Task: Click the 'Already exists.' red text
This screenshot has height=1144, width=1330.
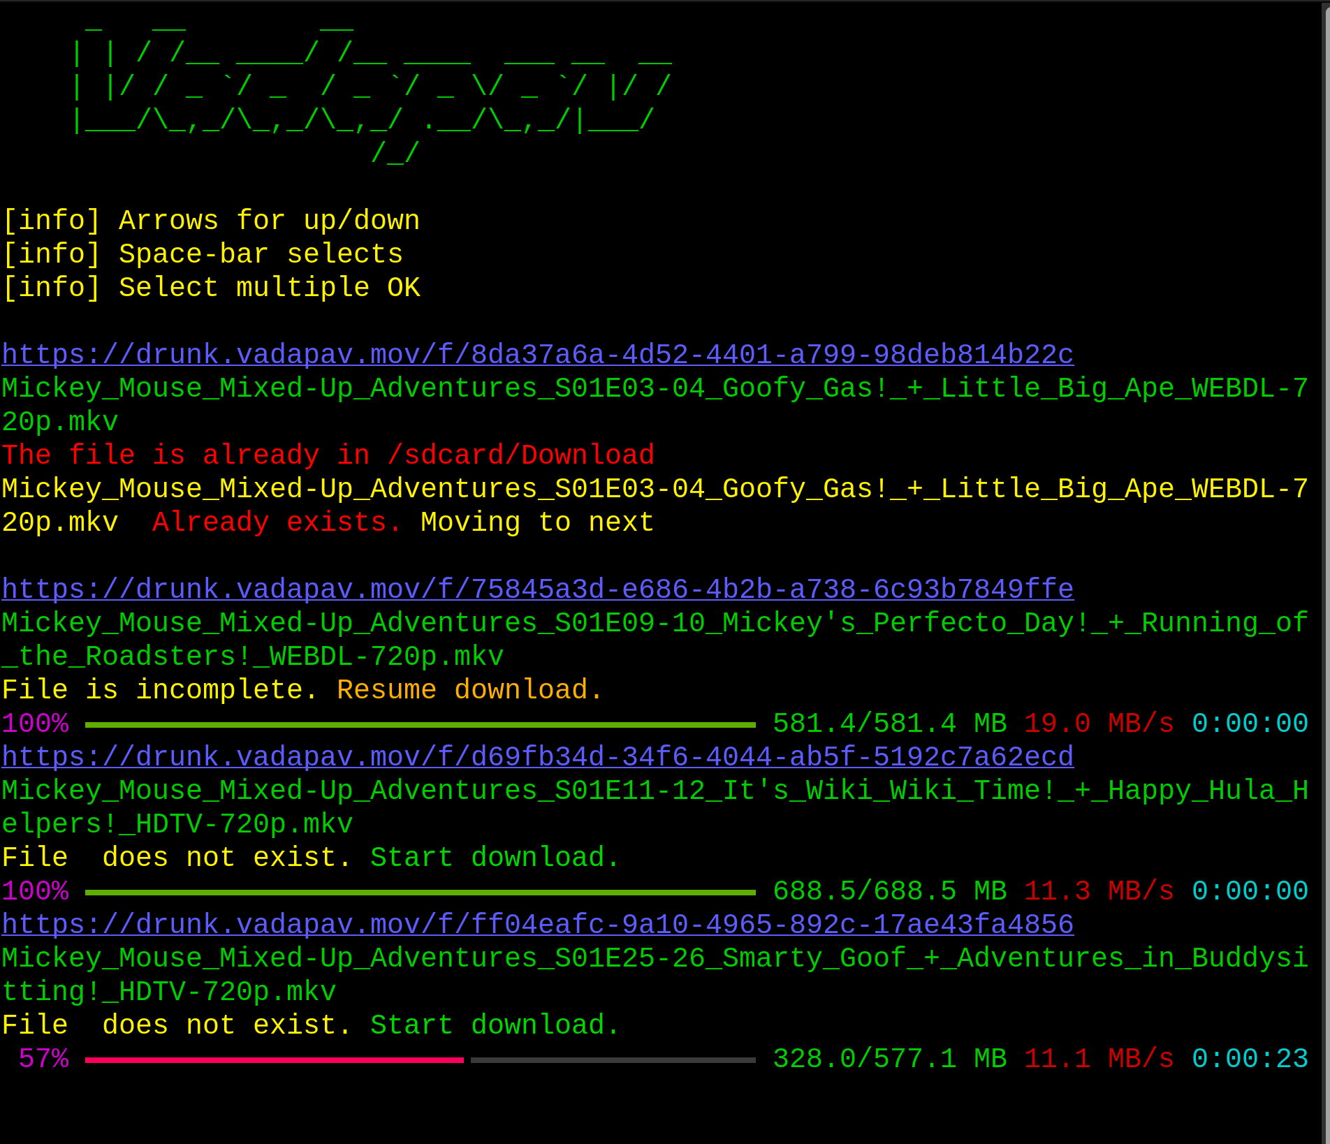Action: point(277,522)
